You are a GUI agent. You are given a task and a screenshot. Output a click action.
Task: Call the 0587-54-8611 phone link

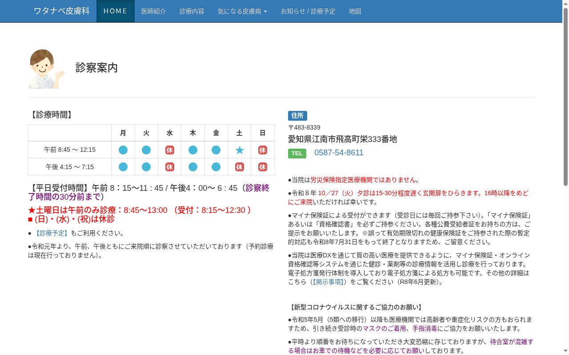[x=339, y=153]
